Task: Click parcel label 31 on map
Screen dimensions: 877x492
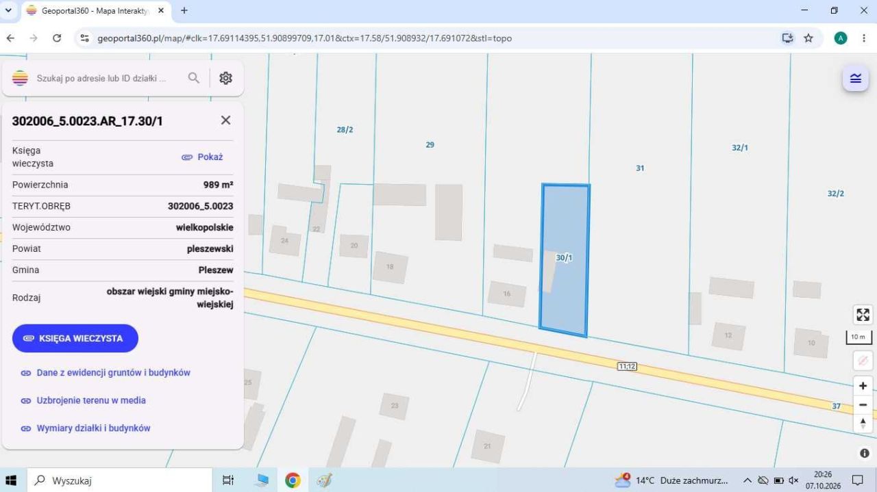Action: pos(640,168)
